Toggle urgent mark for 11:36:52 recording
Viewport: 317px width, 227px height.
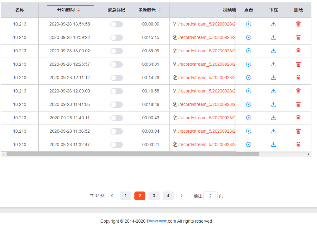click(x=117, y=131)
